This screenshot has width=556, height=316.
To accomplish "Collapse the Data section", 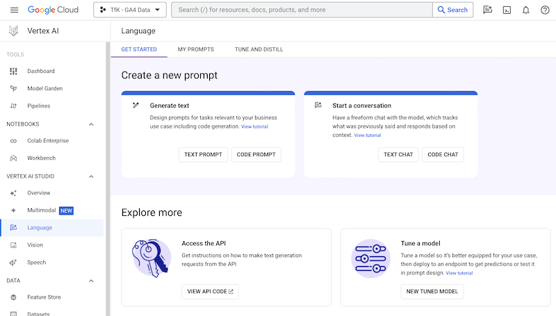I will click(91, 281).
